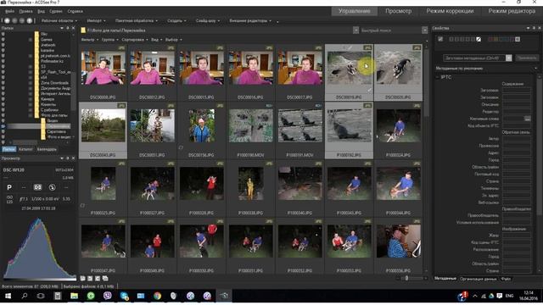Apply blue color label swatch

pos(507,40)
